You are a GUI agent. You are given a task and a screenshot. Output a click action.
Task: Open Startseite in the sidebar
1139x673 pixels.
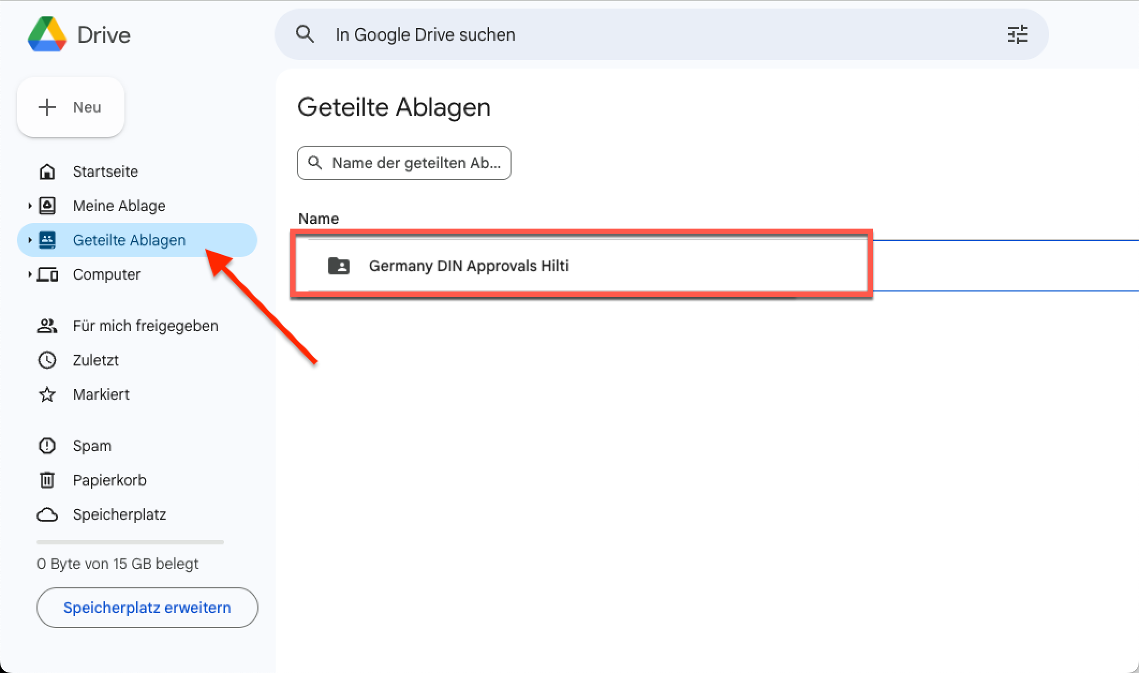(137, 171)
